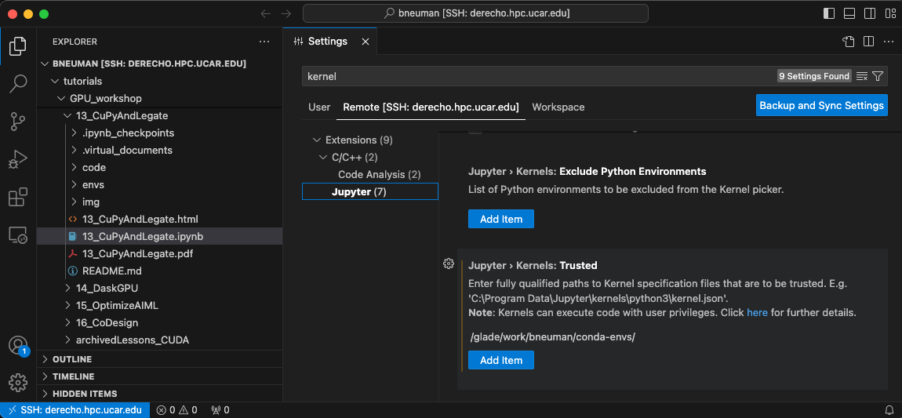This screenshot has width=902, height=418.
Task: Open the Manage gear icon
Action: tap(18, 383)
